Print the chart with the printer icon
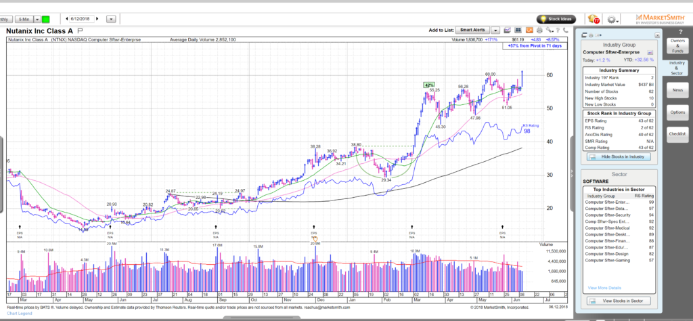 tap(539, 30)
